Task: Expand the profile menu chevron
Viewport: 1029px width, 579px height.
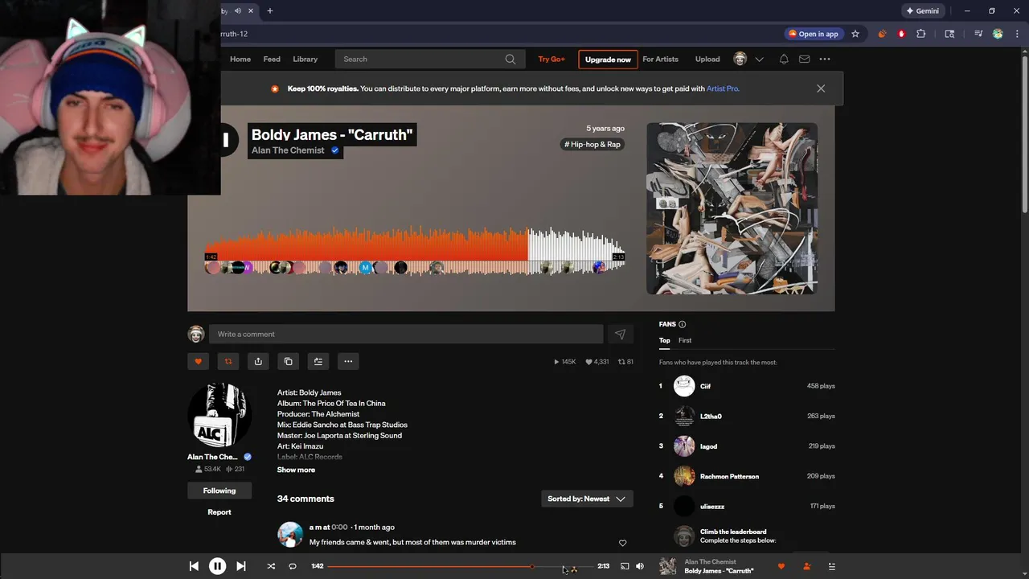Action: [759, 59]
